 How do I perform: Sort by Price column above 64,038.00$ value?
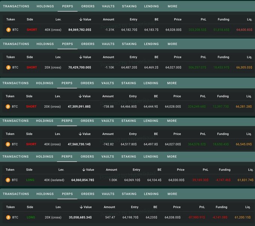177,207
